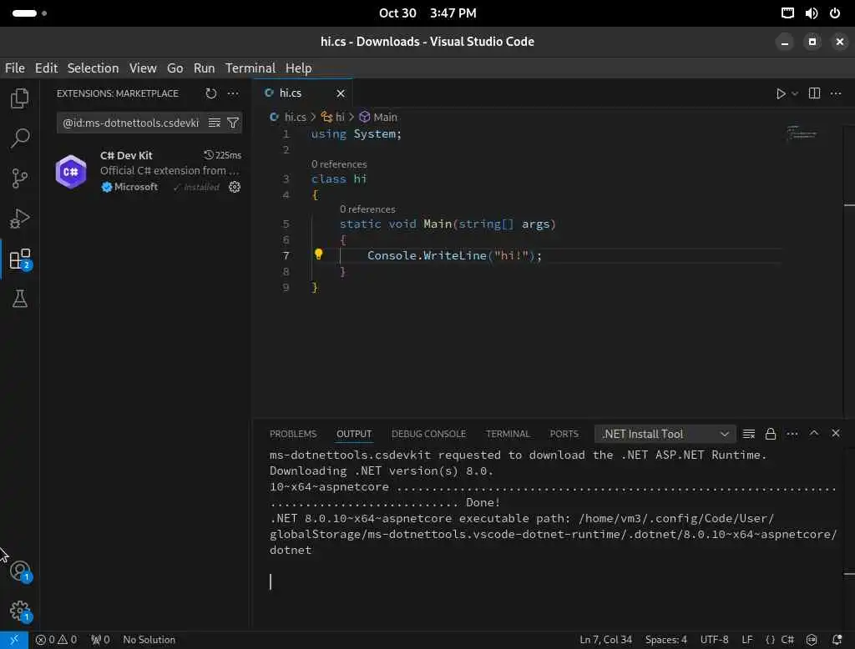Image resolution: width=855 pixels, height=649 pixels.
Task: Change UTF-8 encoding in status bar
Action: coord(715,640)
